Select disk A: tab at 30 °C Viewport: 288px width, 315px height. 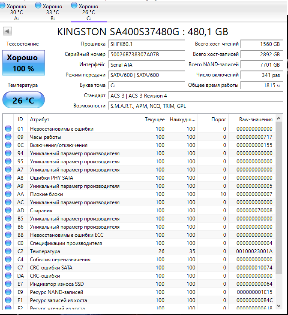pyautogui.click(x=16, y=12)
